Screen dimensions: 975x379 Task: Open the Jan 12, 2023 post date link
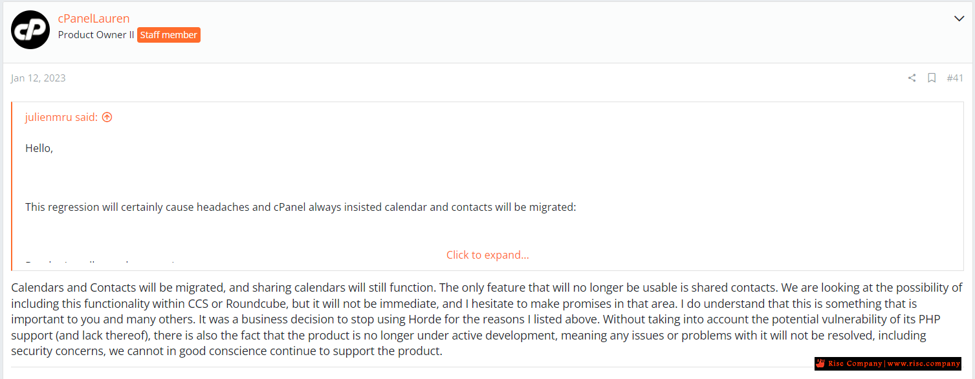tap(38, 78)
